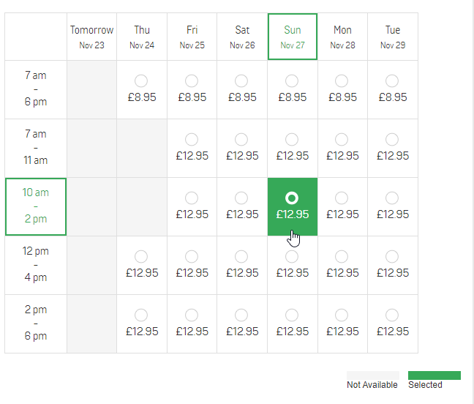Image resolution: width=474 pixels, height=404 pixels.
Task: Select Thursday 7 am - 6 pm slot
Action: pos(141,81)
